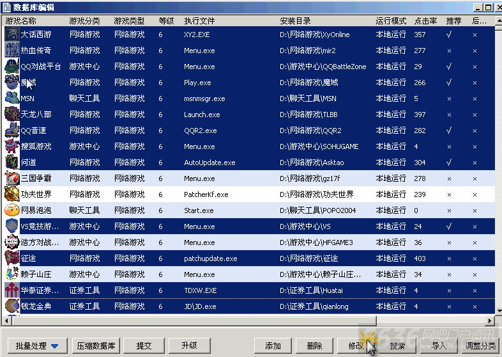Image resolution: width=502 pixels, height=357 pixels.
Task: Select the AutoUpdate.exe cell
Action: click(209, 163)
